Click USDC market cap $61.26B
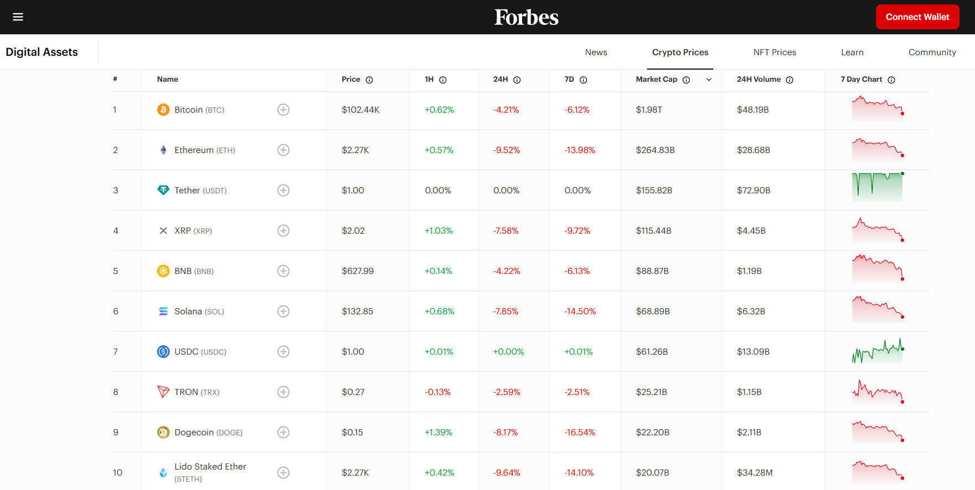Viewport: 975px width, 490px height. (652, 352)
